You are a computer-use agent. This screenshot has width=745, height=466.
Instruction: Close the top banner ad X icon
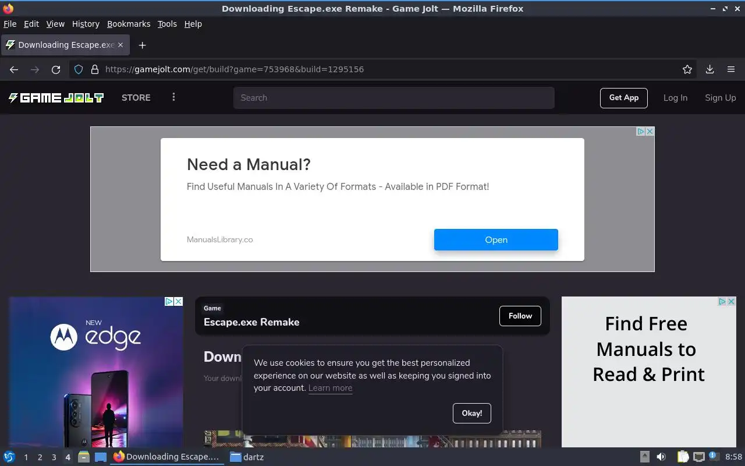[650, 132]
